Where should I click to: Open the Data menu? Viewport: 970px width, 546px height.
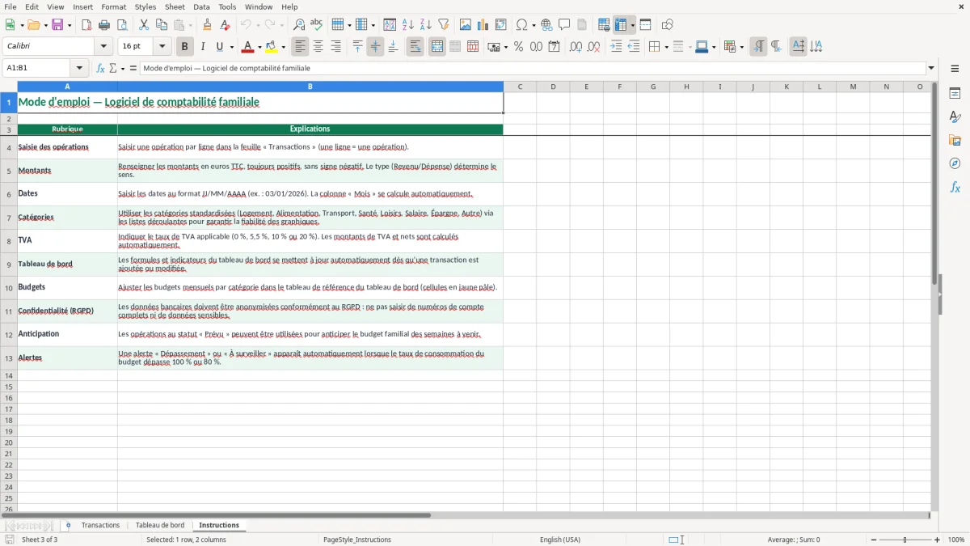pyautogui.click(x=201, y=6)
